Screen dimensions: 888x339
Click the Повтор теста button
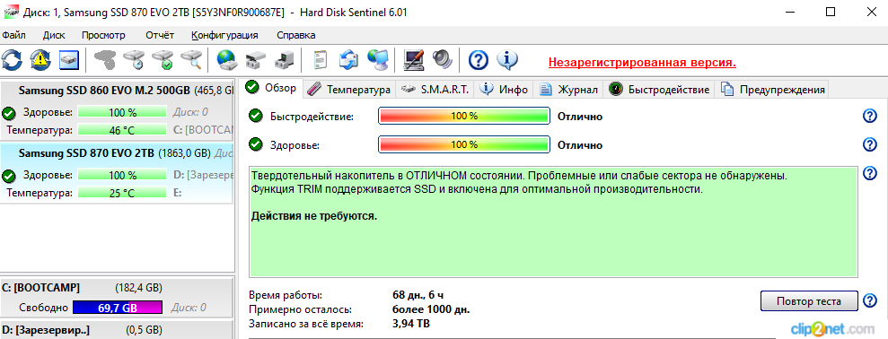(x=809, y=301)
